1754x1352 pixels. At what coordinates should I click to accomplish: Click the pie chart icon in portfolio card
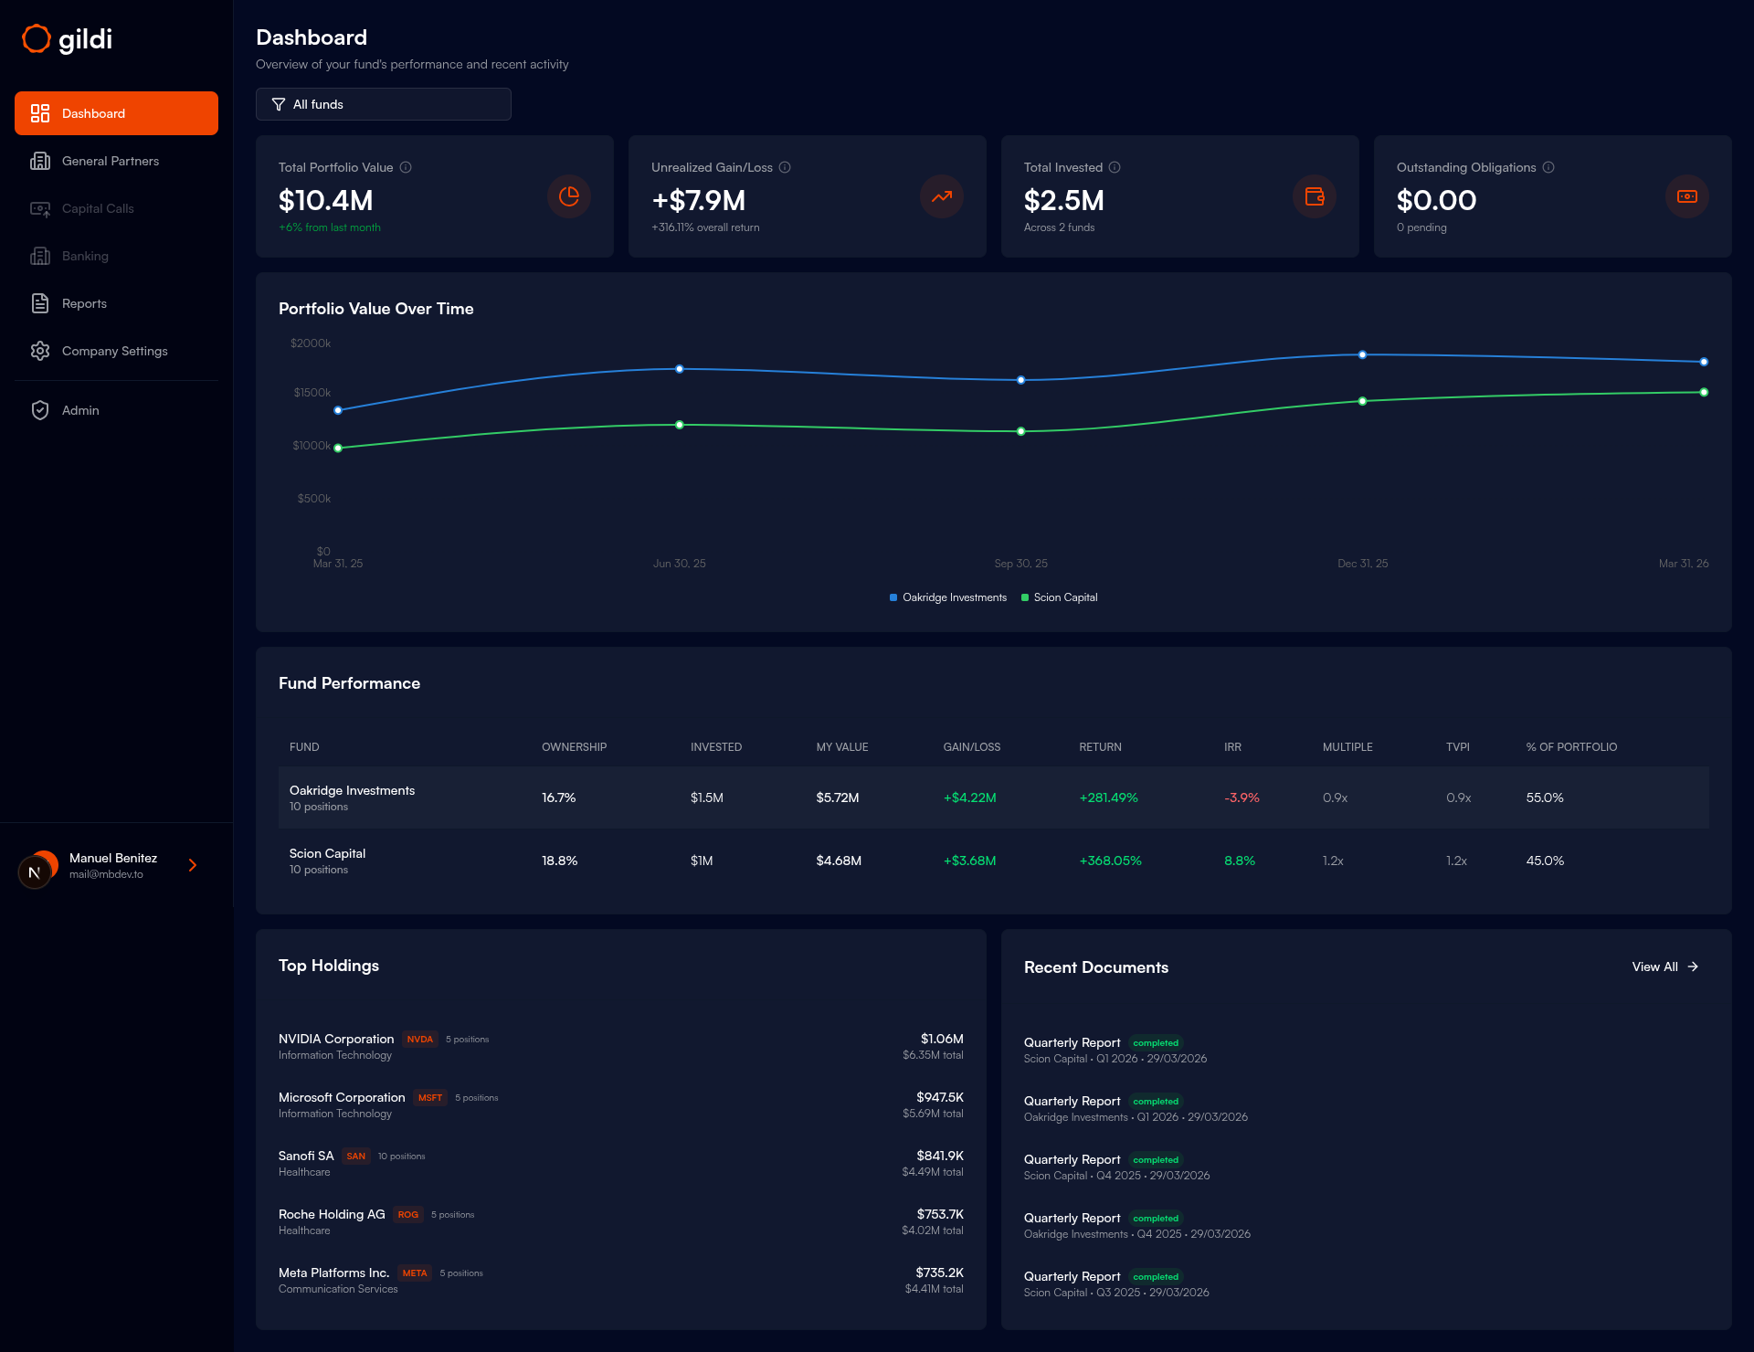[x=569, y=196]
